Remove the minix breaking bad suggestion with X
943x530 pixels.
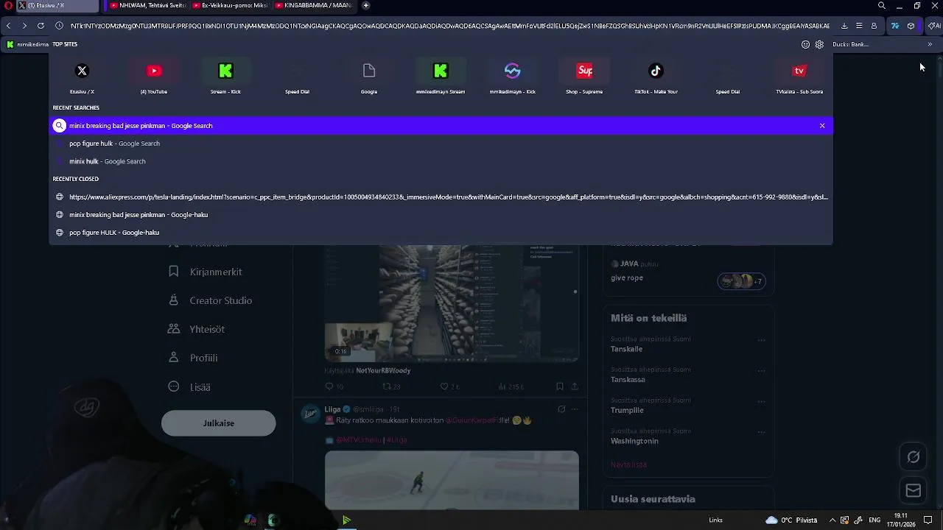(x=822, y=126)
